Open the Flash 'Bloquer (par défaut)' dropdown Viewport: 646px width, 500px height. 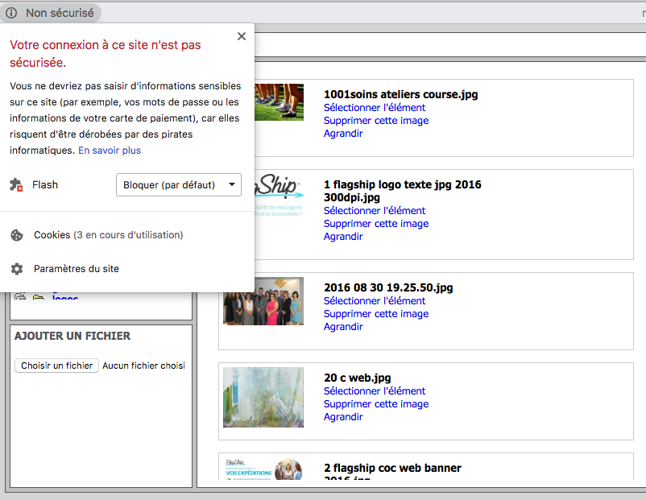179,185
